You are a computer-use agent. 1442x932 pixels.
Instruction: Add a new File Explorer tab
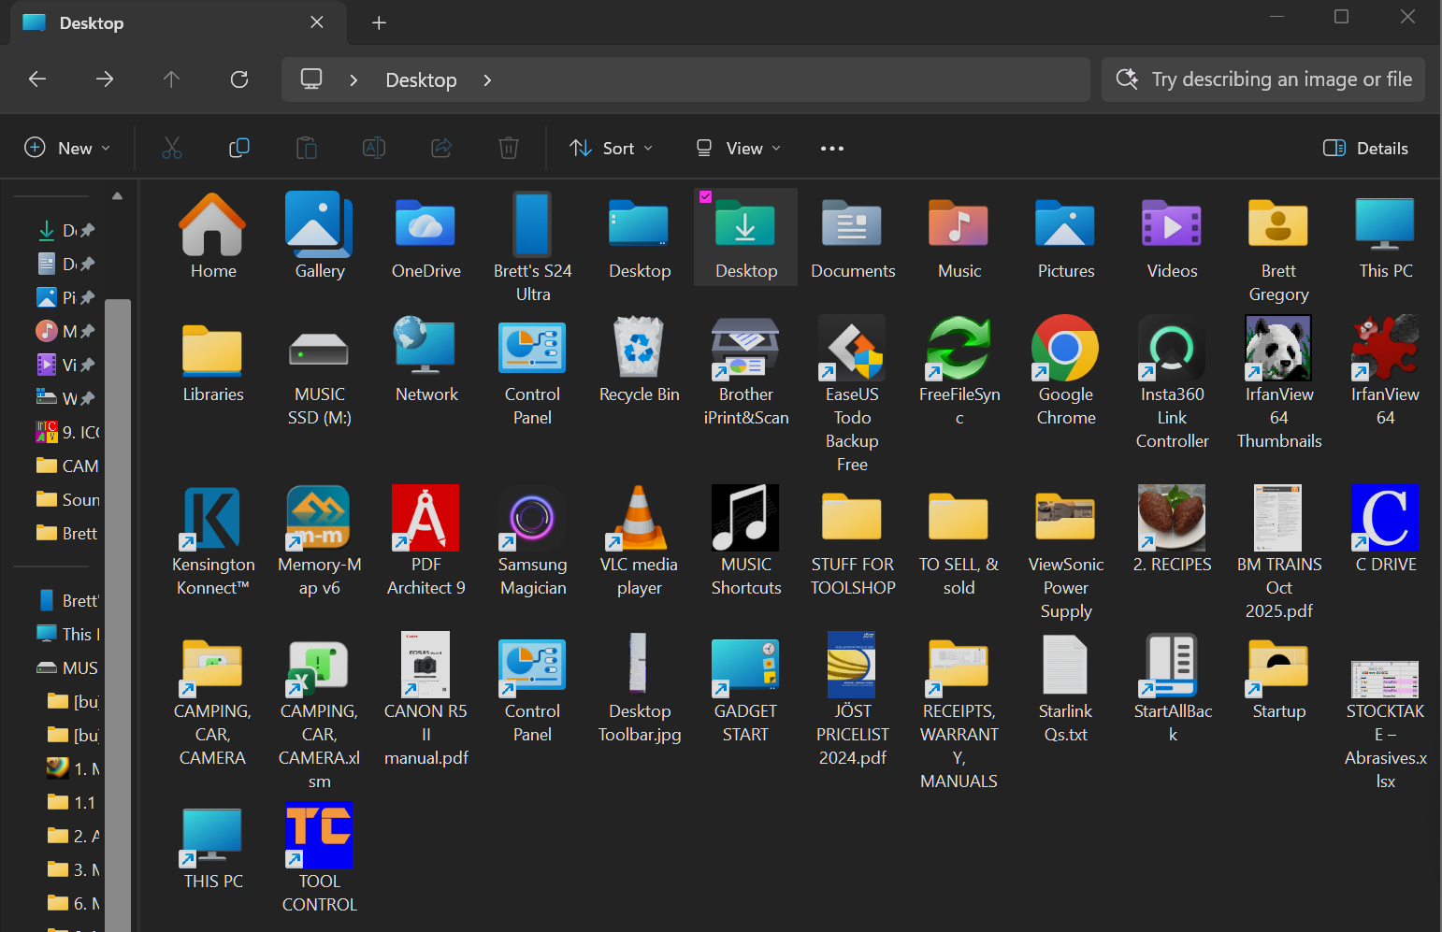(379, 22)
